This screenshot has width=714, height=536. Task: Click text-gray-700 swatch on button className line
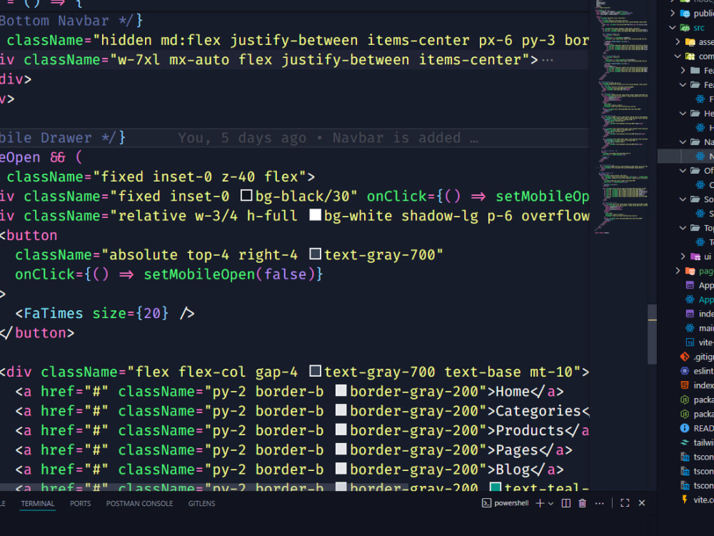pos(315,254)
